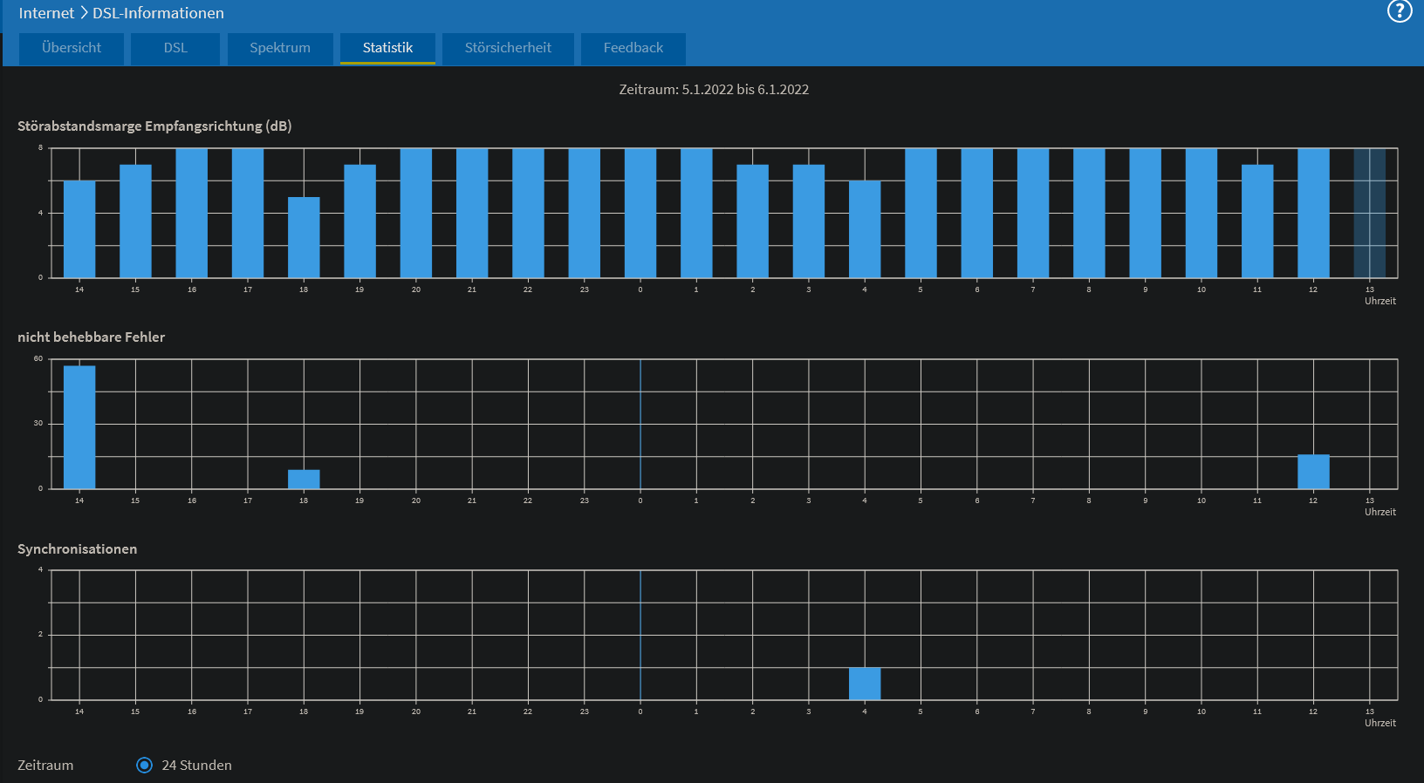Click the 0 Uhr bar in Störabstandsmarge chart
Screen dimensions: 1424x783
tap(640, 213)
